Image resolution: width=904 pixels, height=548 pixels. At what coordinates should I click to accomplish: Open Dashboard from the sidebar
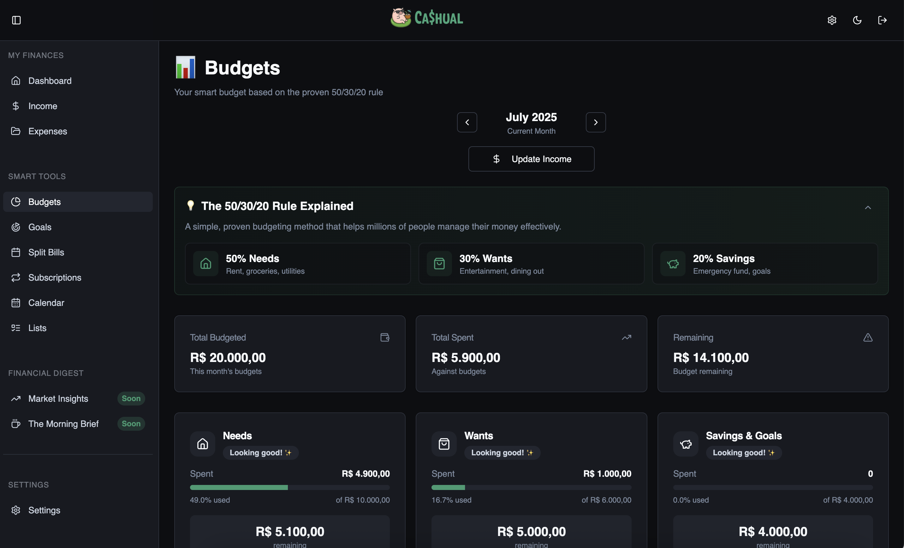tap(50, 81)
